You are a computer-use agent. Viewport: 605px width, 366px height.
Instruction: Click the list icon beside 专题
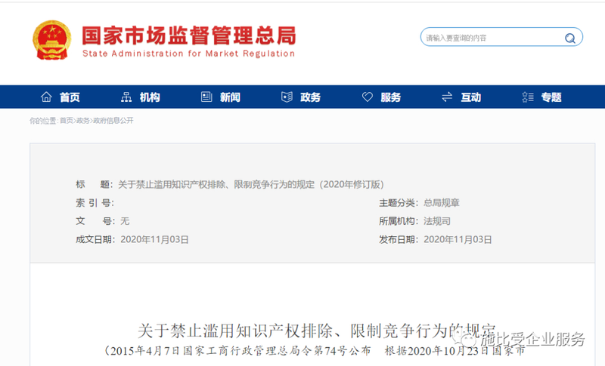point(527,97)
